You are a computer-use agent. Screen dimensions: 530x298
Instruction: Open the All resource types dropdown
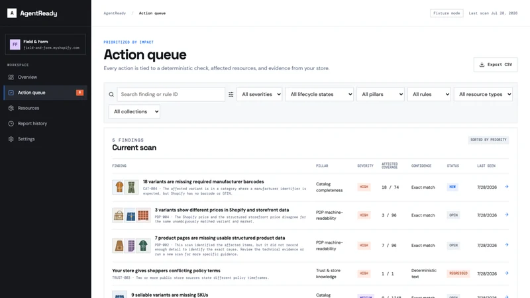(x=483, y=94)
